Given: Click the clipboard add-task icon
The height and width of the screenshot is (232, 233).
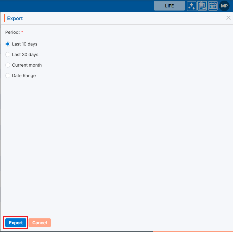Looking at the screenshot, I should tap(202, 6).
